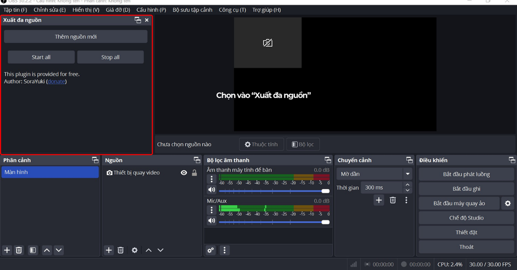Image resolution: width=517 pixels, height=270 pixels.
Task: Open options dots for Âm thanh máy tính để bàn
Action: [x=212, y=179]
